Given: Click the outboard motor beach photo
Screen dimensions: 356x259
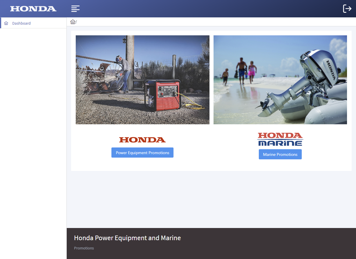Looking at the screenshot, I should tap(280, 80).
